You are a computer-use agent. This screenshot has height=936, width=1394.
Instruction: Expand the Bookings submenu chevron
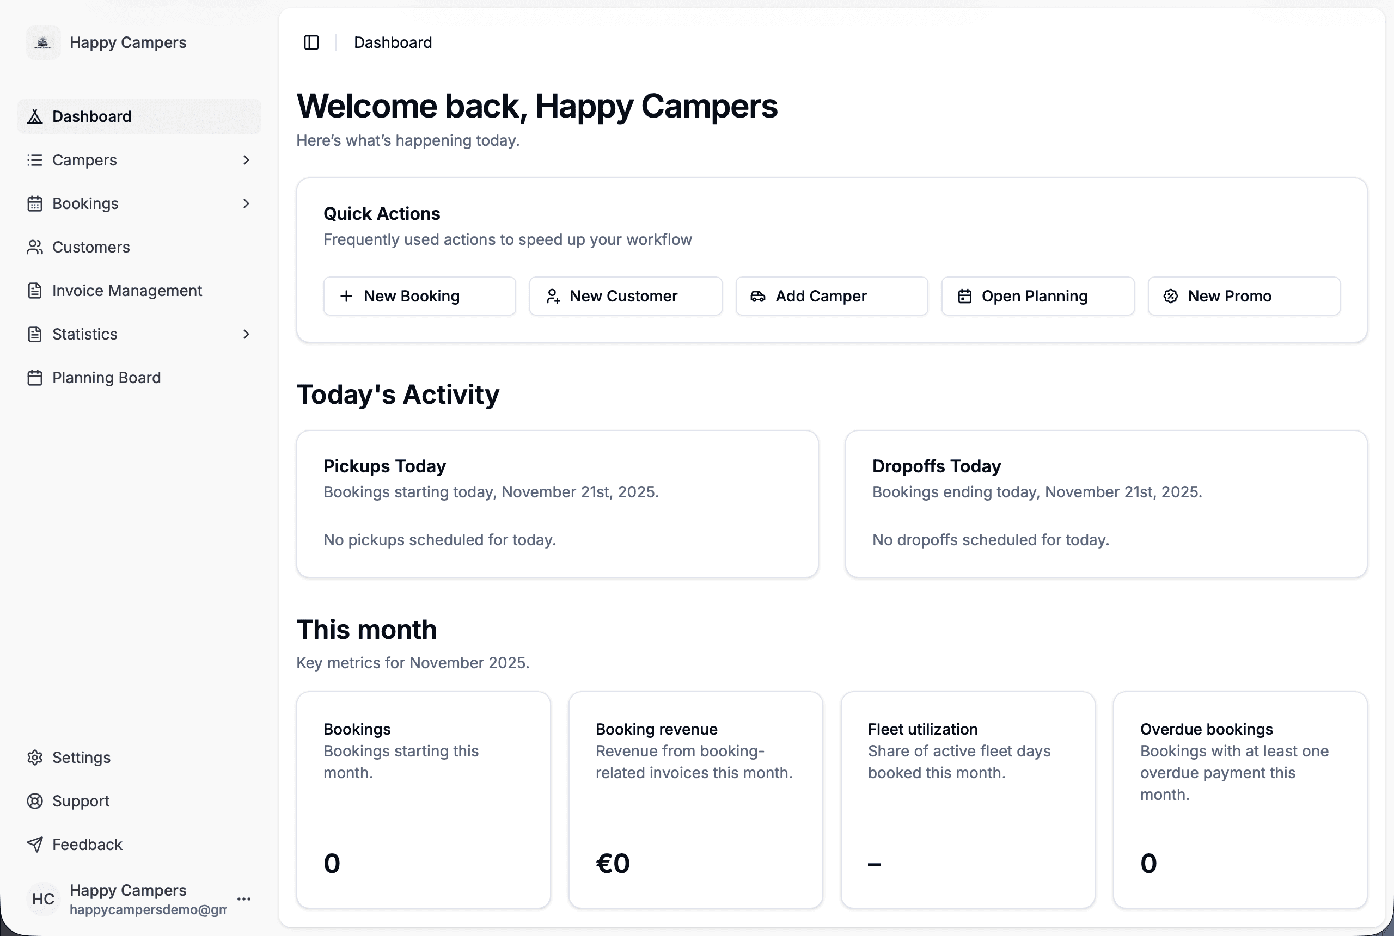(246, 204)
